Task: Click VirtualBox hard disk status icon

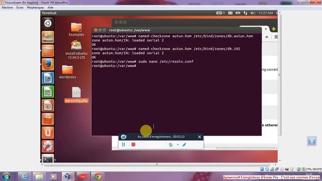Action: 262,169
